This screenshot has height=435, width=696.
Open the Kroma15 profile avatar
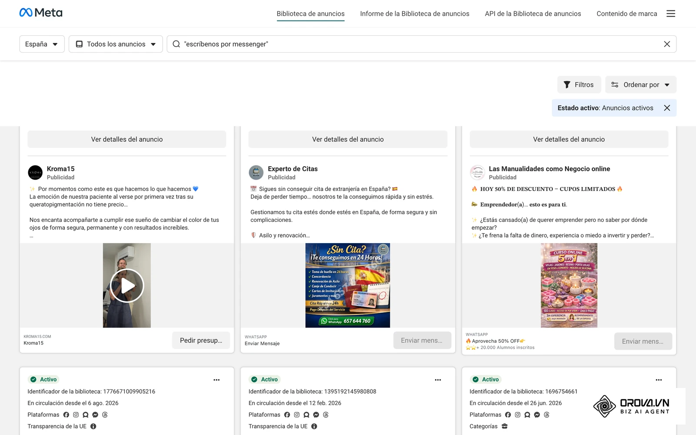tap(35, 173)
